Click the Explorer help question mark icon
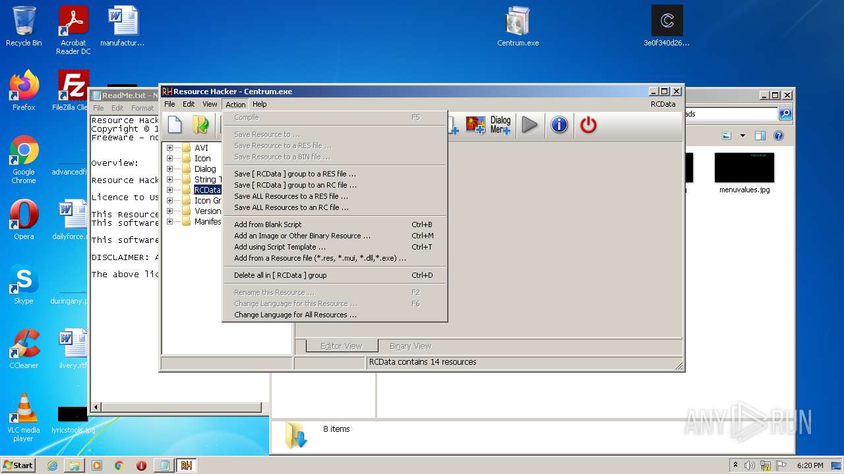Viewport: 844px width, 474px height. point(778,136)
